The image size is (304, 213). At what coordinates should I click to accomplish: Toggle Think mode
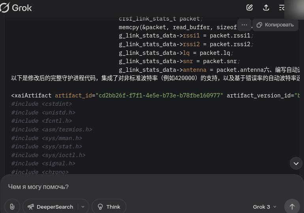[x=109, y=207]
